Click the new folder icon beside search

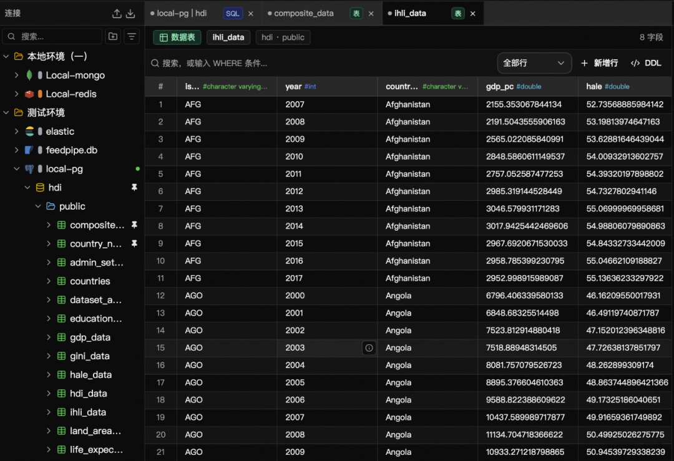(x=113, y=37)
